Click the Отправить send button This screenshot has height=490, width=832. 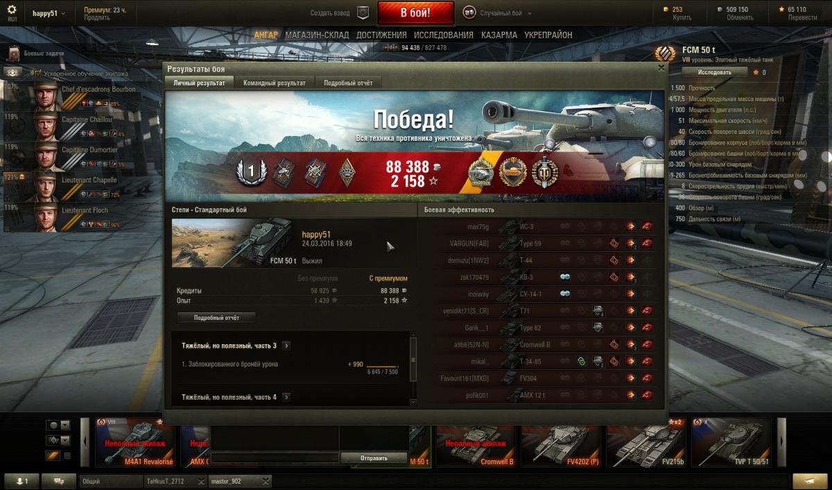374,458
